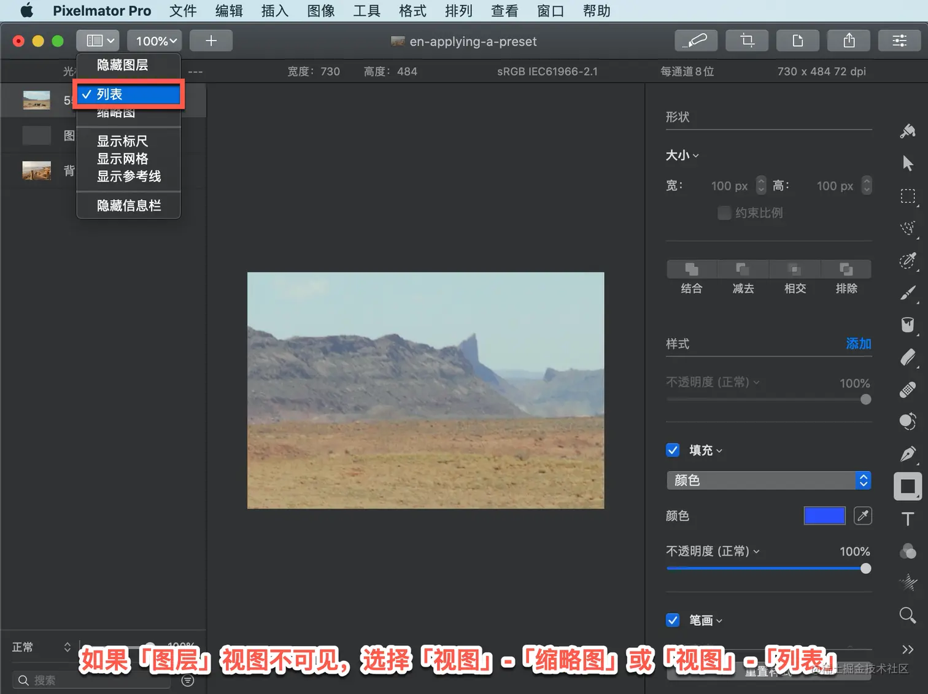Click the Crop toolbar button
The image size is (928, 694).
click(x=746, y=40)
